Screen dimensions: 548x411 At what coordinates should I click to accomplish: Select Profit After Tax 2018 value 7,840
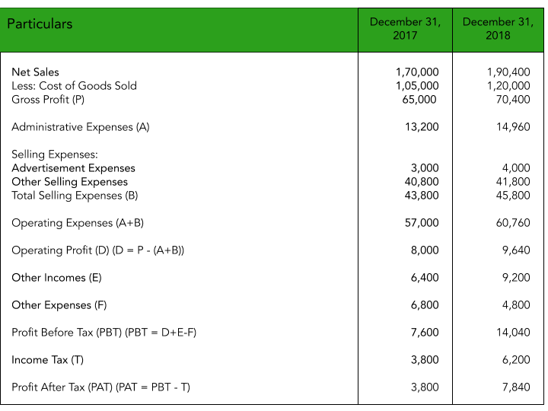[x=515, y=387]
